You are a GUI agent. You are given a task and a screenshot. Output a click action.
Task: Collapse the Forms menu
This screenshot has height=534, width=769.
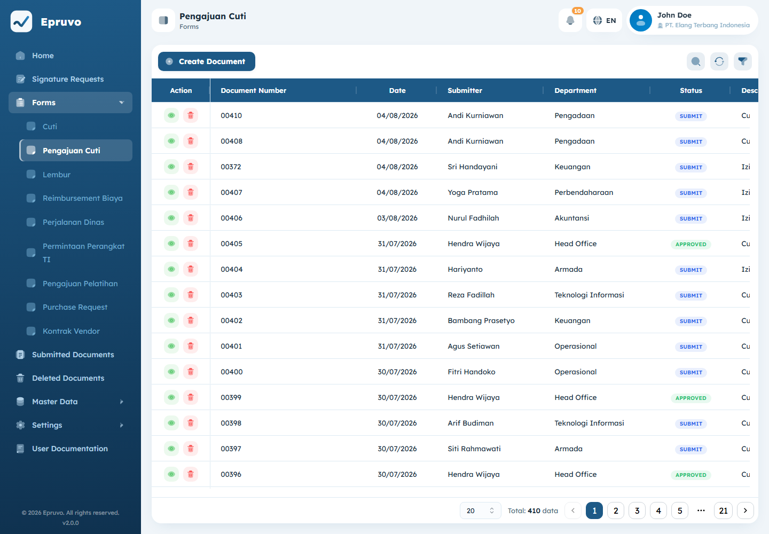(x=70, y=103)
